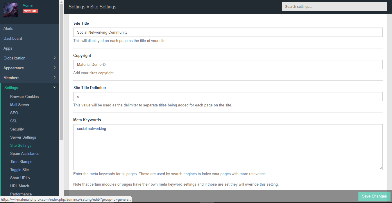Expand the Members menu chevron
The height and width of the screenshot is (203, 392).
(55, 78)
